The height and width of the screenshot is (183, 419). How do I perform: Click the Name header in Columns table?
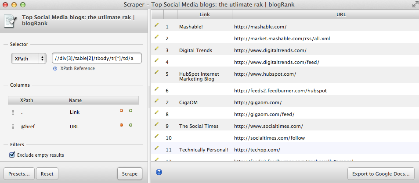coord(76,100)
